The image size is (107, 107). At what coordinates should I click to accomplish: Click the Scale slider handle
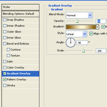tap(83, 51)
